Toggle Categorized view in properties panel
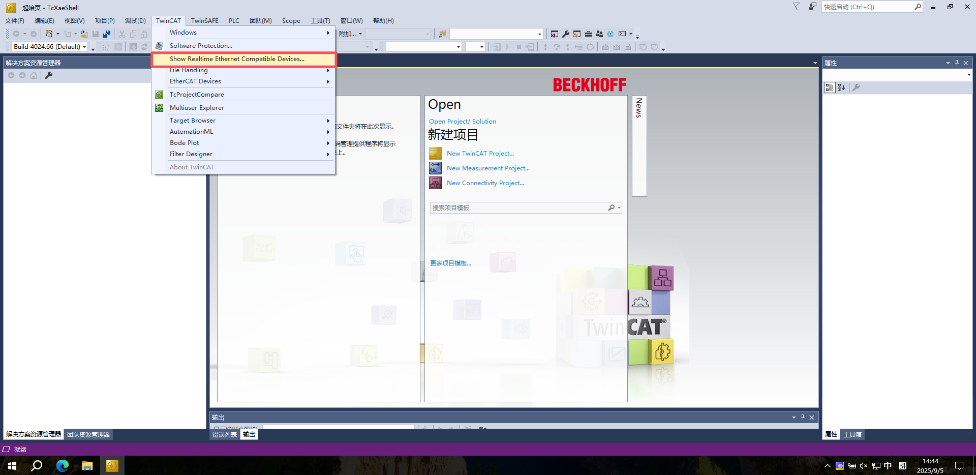976x475 pixels. click(x=830, y=87)
